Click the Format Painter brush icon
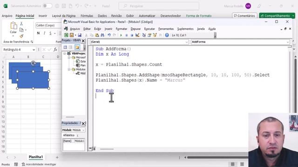This screenshot has height=167, width=298. click(21, 36)
